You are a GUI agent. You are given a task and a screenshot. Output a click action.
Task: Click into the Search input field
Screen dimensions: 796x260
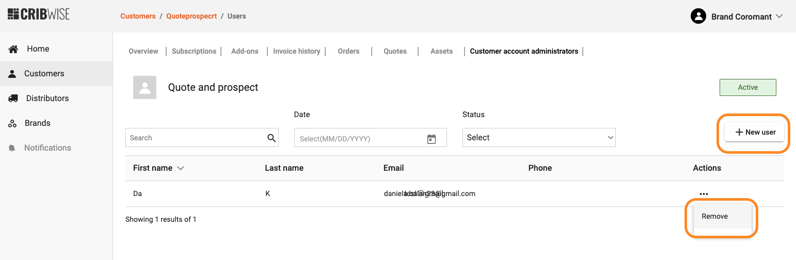[x=196, y=138]
